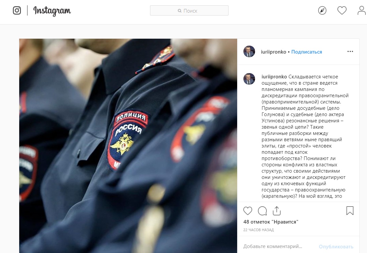
Task: Open the 48 отметок "Нравится" likes list
Action: point(271,222)
